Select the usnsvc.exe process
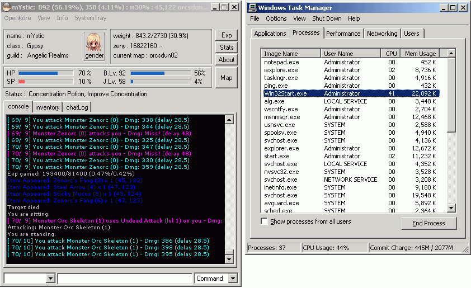 [x=279, y=125]
